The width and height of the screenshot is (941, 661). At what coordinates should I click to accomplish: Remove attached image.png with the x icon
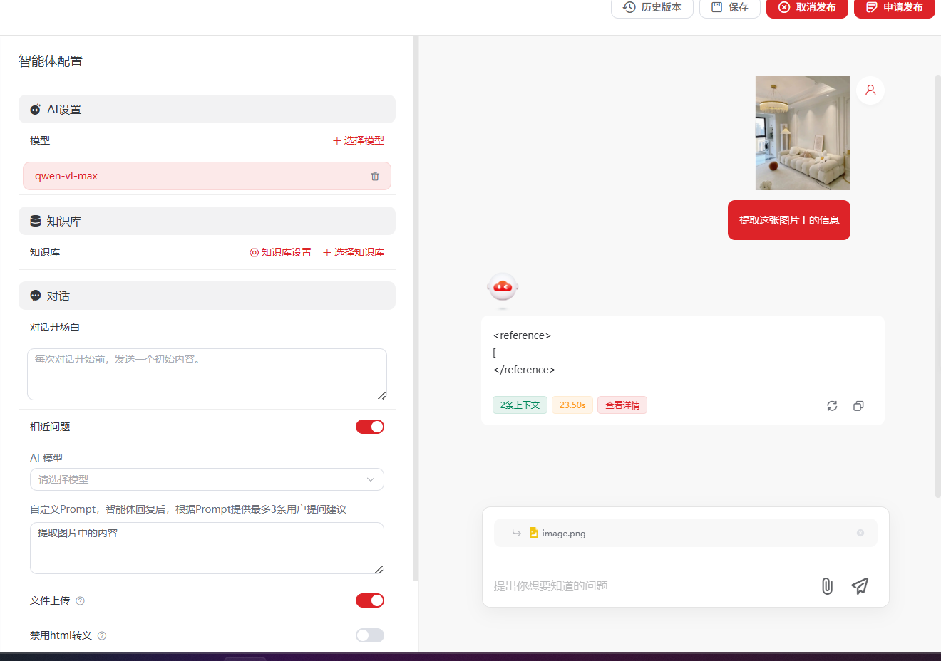860,533
